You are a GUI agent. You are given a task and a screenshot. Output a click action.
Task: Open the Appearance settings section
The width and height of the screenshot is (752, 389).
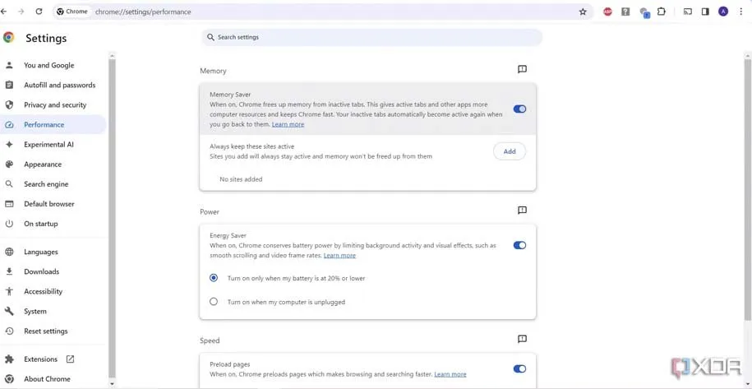click(x=43, y=164)
